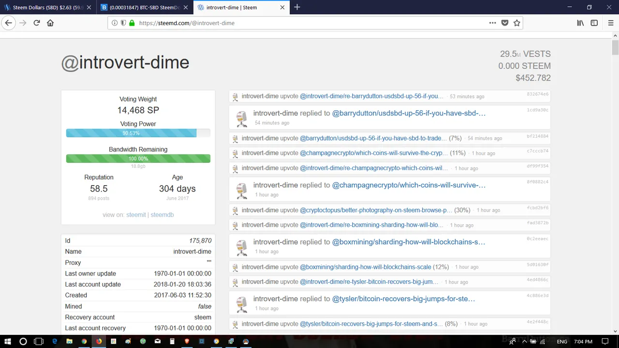Open Task View in the taskbar
The image size is (619, 348).
click(39, 341)
